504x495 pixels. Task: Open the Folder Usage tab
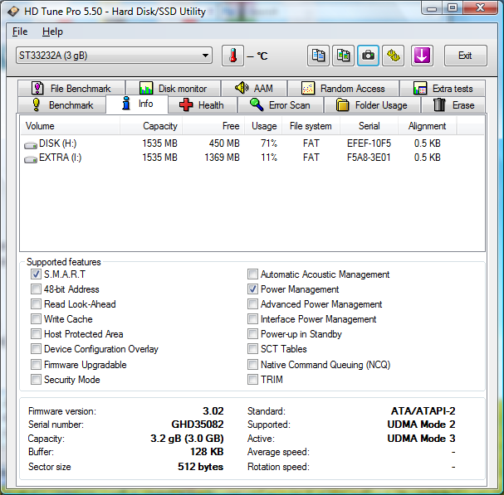[372, 105]
